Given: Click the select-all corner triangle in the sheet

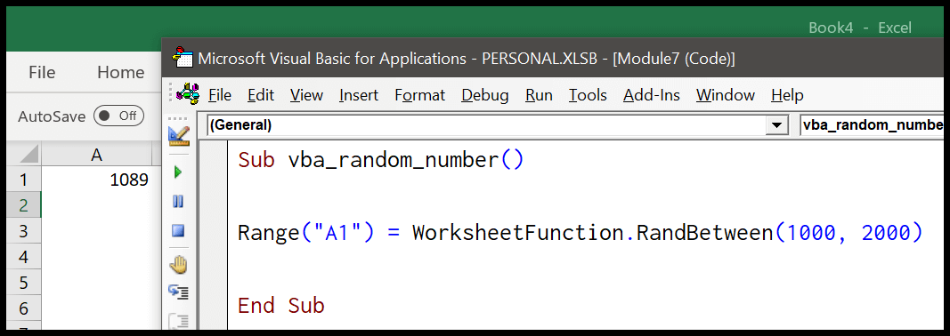Looking at the screenshot, I should (24, 155).
